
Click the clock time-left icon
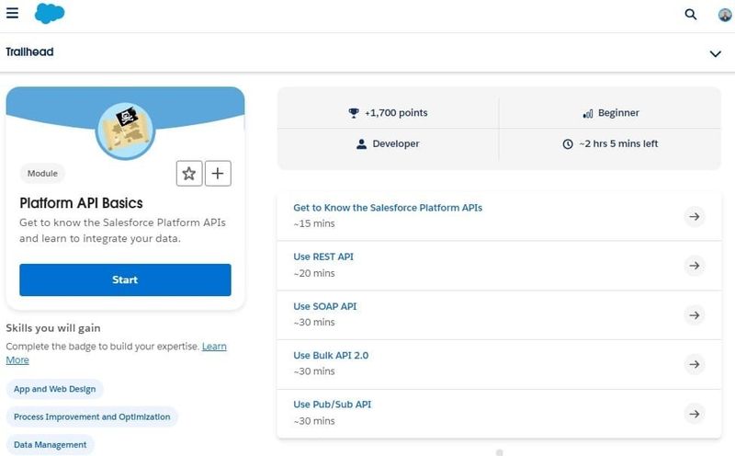(568, 144)
